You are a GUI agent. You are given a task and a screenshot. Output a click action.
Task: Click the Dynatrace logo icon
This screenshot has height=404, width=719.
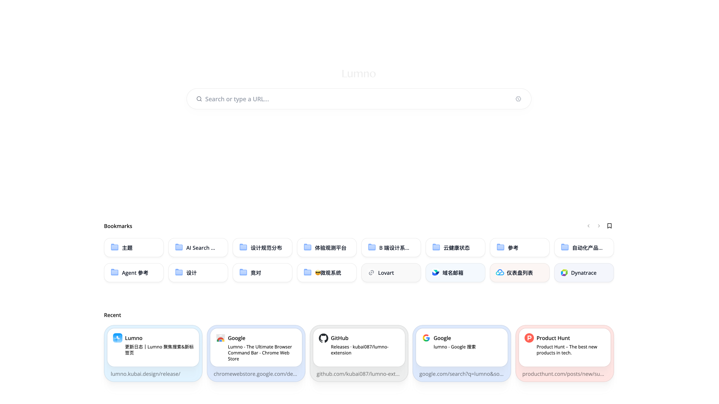[x=564, y=273]
